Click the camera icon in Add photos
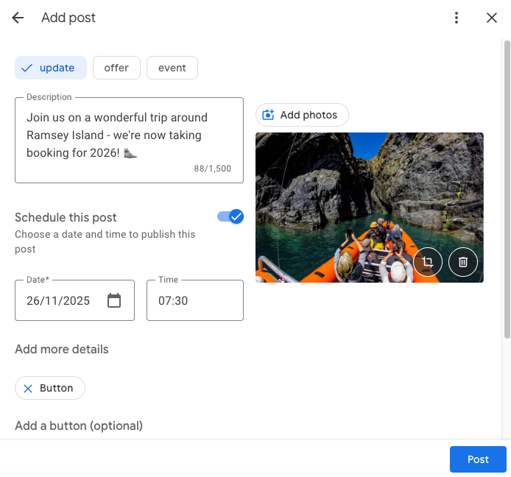Viewport: 511px width, 477px height. click(x=268, y=115)
